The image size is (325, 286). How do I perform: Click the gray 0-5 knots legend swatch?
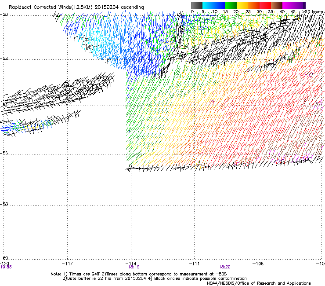tap(197, 5)
